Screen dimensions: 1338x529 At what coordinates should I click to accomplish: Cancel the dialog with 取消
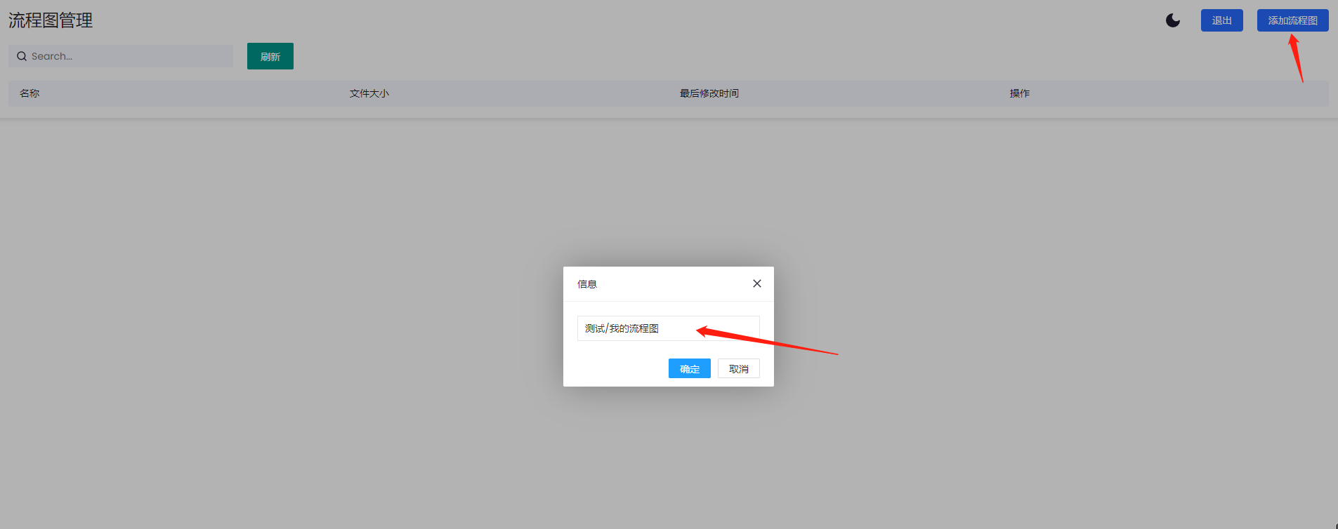coord(738,368)
